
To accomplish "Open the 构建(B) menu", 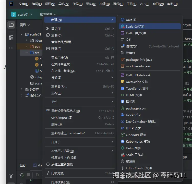I will pyautogui.click(x=105, y=4).
